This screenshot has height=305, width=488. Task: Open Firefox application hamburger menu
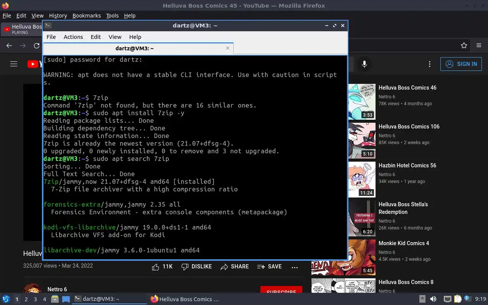pos(479,45)
